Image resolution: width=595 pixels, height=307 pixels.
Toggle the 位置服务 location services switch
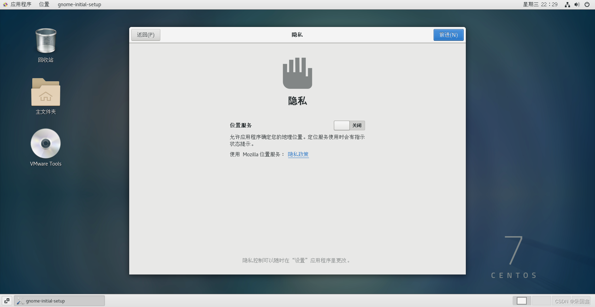click(x=349, y=125)
